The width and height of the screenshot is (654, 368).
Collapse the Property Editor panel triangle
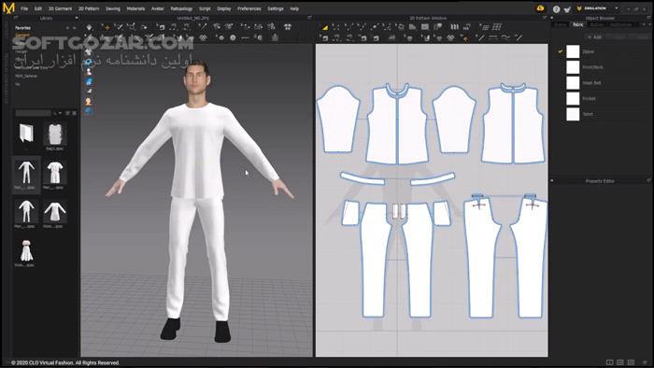(x=552, y=181)
